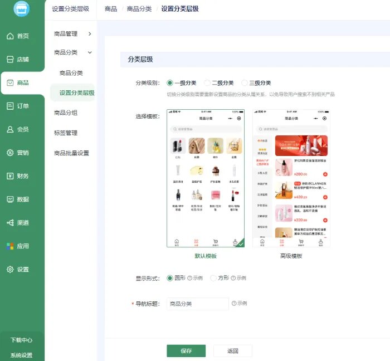Open the 首页 home icon in sidebar
Viewport: 390px width, 361px height.
click(10, 36)
